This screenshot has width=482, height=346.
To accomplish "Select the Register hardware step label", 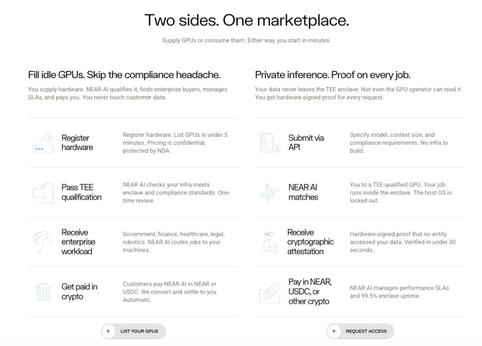I will [77, 143].
